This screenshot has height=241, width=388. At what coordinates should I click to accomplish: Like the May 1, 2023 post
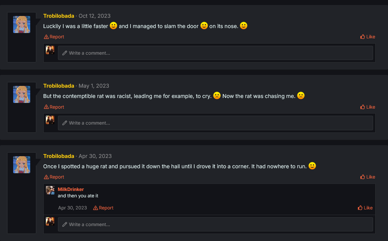pos(368,107)
